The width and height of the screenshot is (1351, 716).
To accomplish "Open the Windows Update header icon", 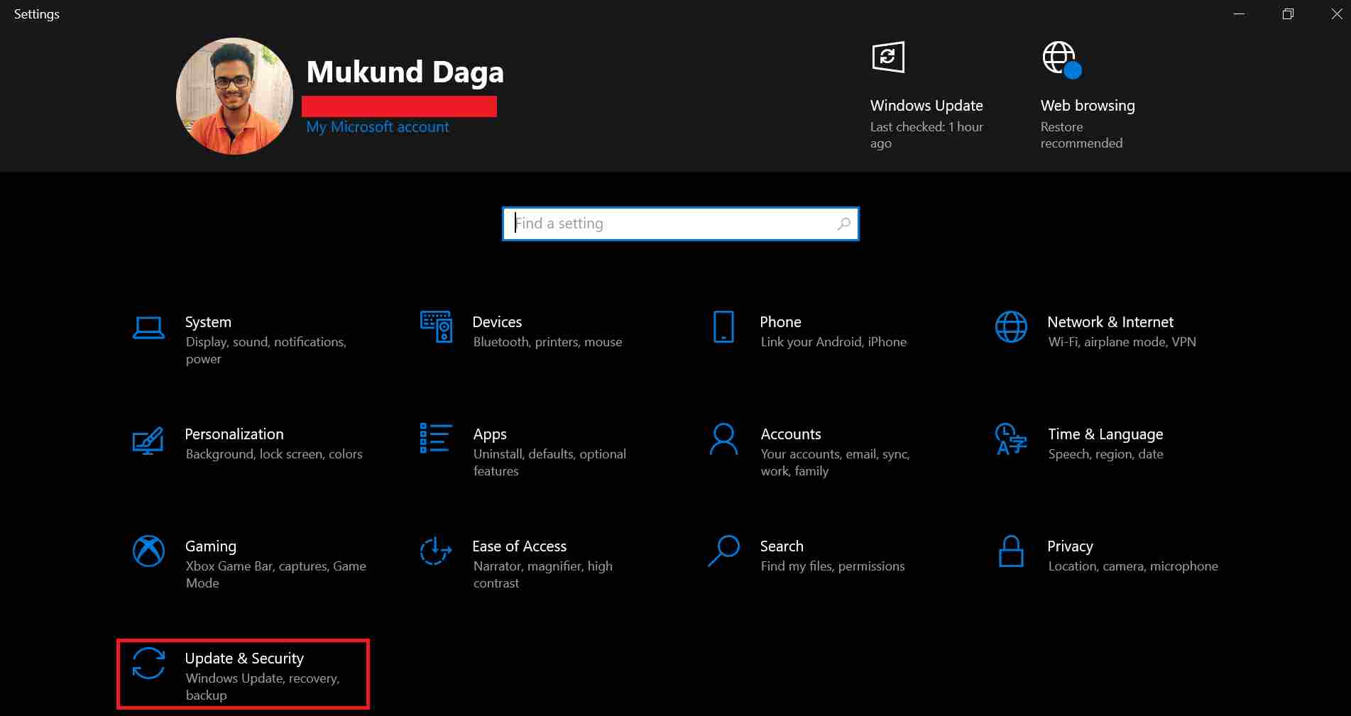I will coord(887,57).
